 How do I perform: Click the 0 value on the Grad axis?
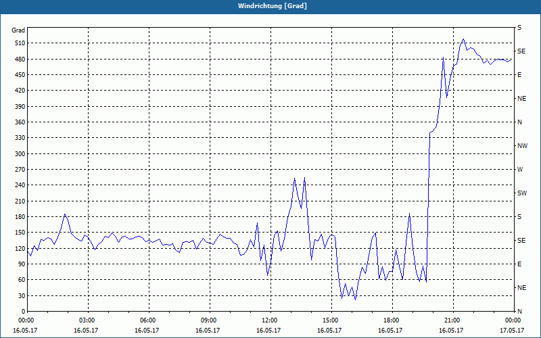coord(24,312)
